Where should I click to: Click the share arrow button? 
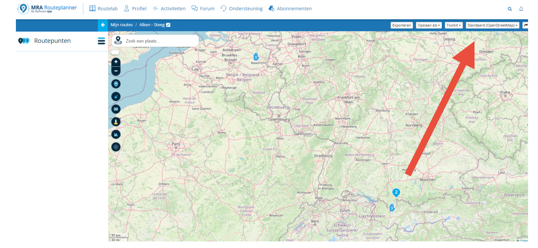(525, 25)
